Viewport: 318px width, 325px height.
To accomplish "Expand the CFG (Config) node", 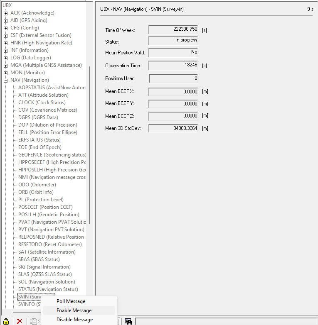I will click(6, 28).
